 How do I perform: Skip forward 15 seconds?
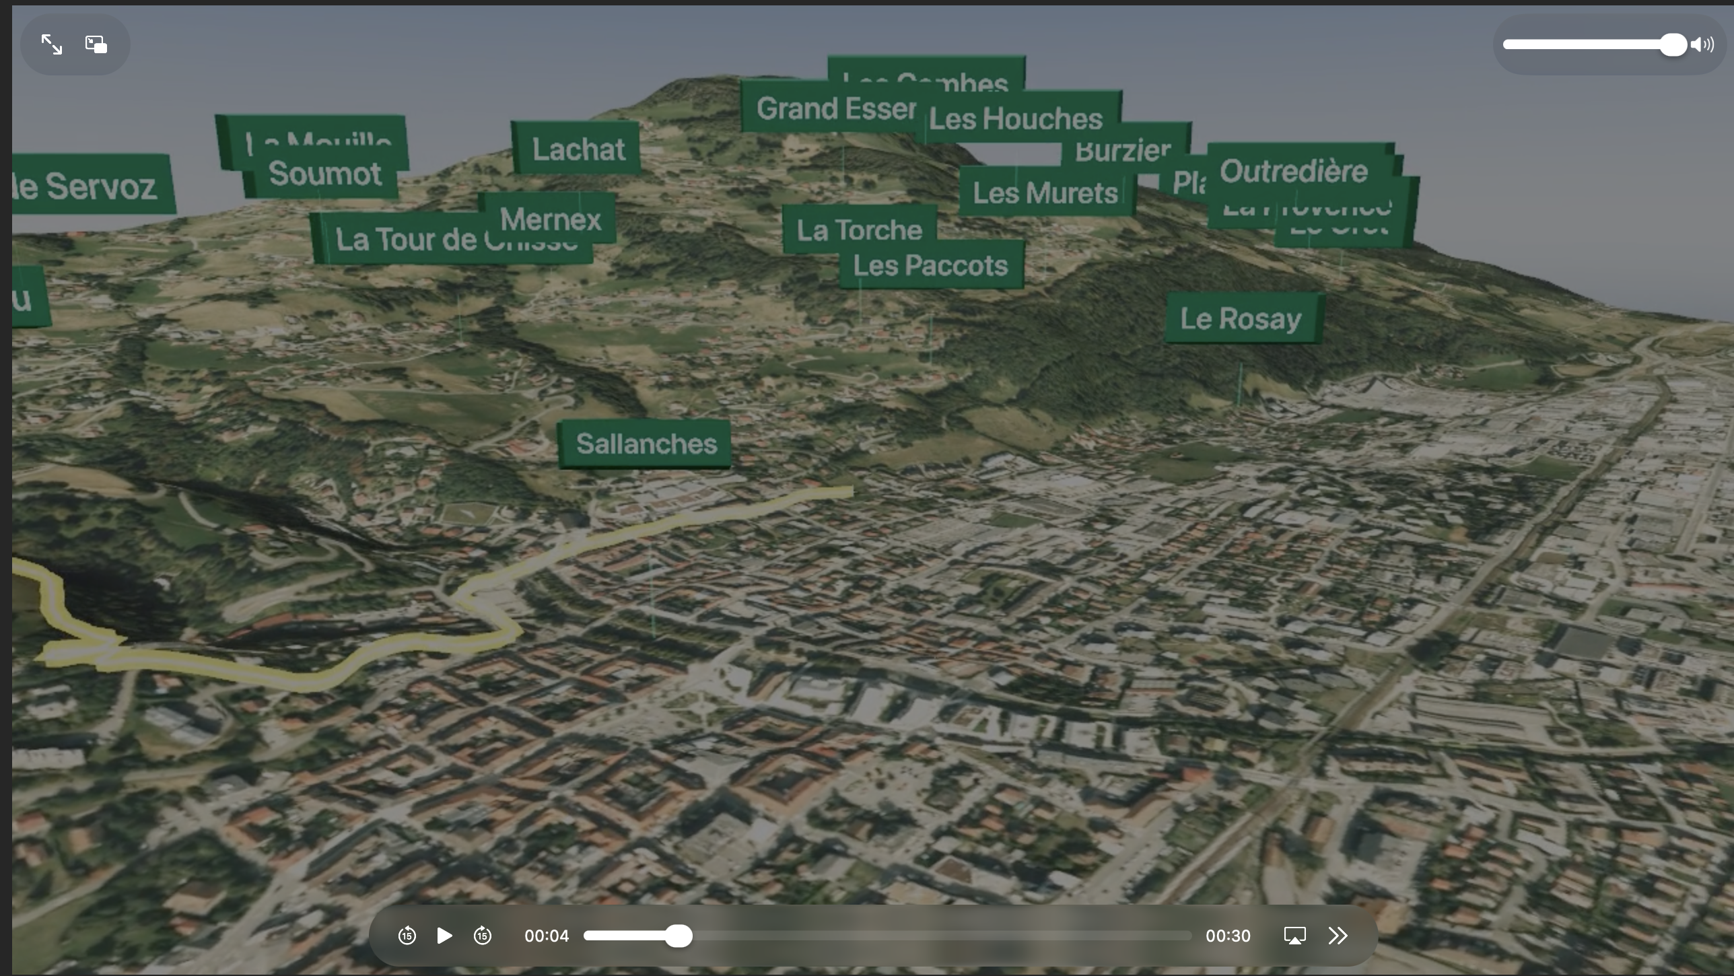[483, 936]
